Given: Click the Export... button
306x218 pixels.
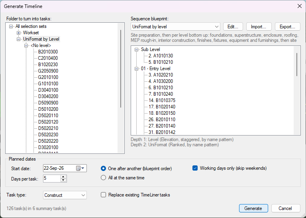Looking at the screenshot, I should pos(287,27).
